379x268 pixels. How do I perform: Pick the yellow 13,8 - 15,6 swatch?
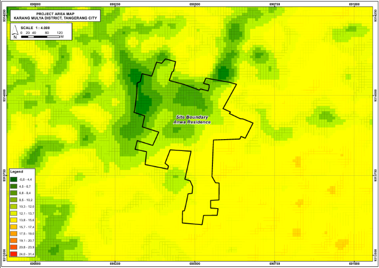click(x=13, y=220)
